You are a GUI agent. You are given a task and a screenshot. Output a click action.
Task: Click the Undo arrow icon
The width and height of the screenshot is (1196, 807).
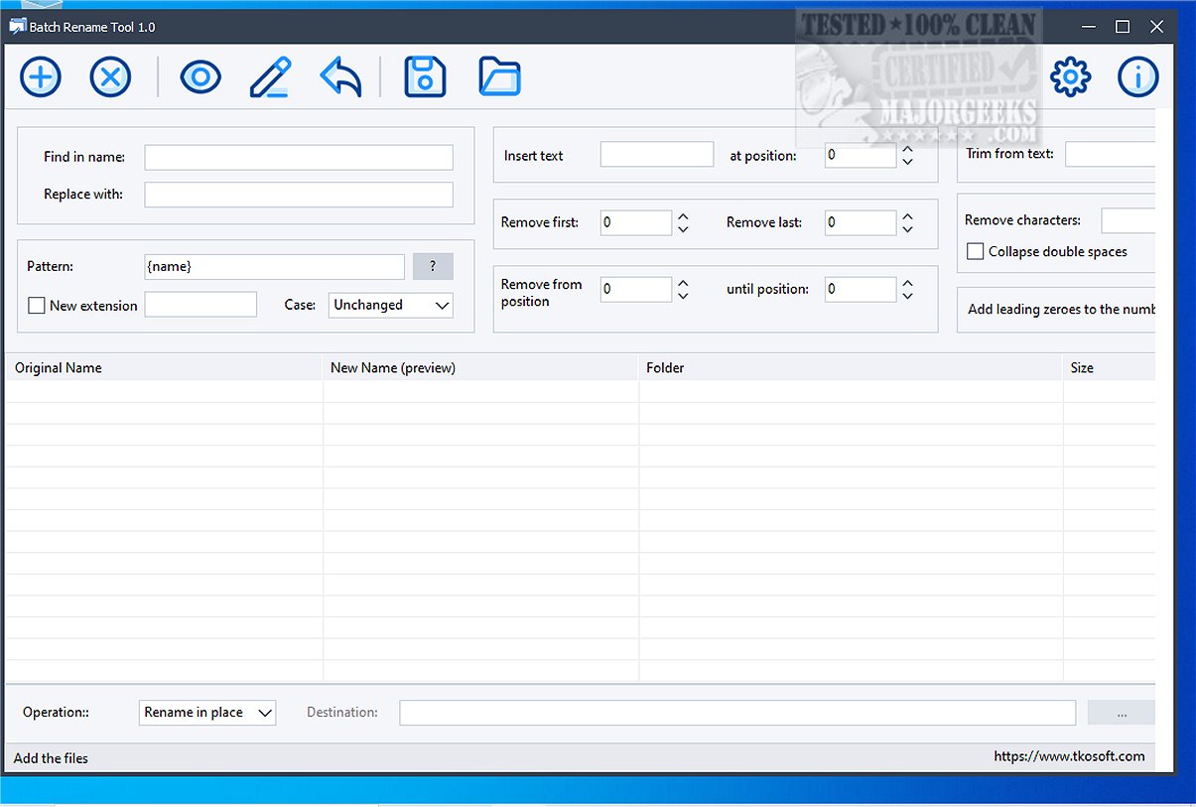(x=340, y=76)
